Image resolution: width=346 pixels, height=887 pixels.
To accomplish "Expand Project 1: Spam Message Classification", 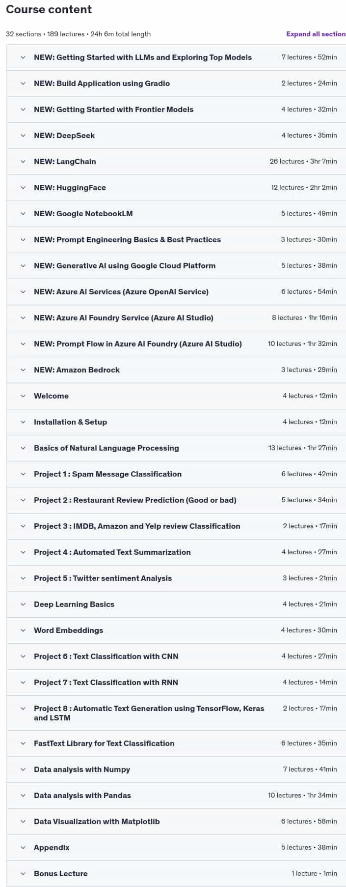I will [176, 474].
